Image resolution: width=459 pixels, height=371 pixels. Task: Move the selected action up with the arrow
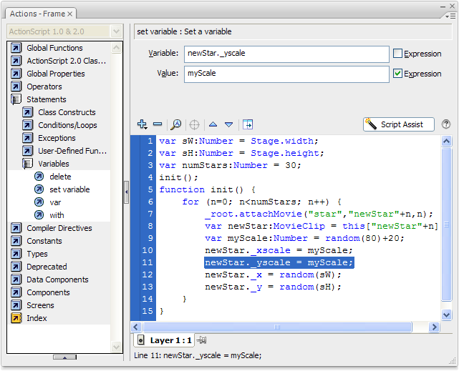click(x=213, y=124)
